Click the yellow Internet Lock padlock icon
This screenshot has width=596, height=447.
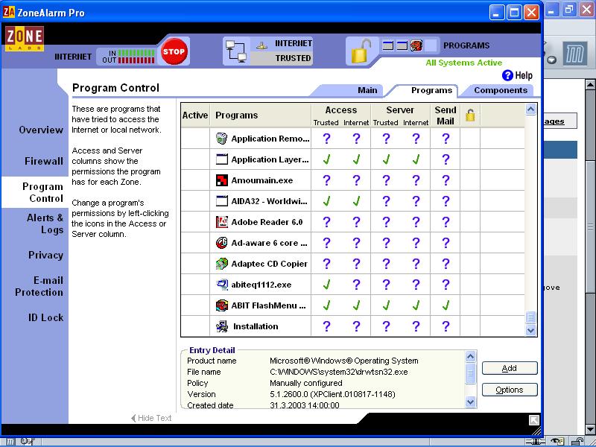361,51
